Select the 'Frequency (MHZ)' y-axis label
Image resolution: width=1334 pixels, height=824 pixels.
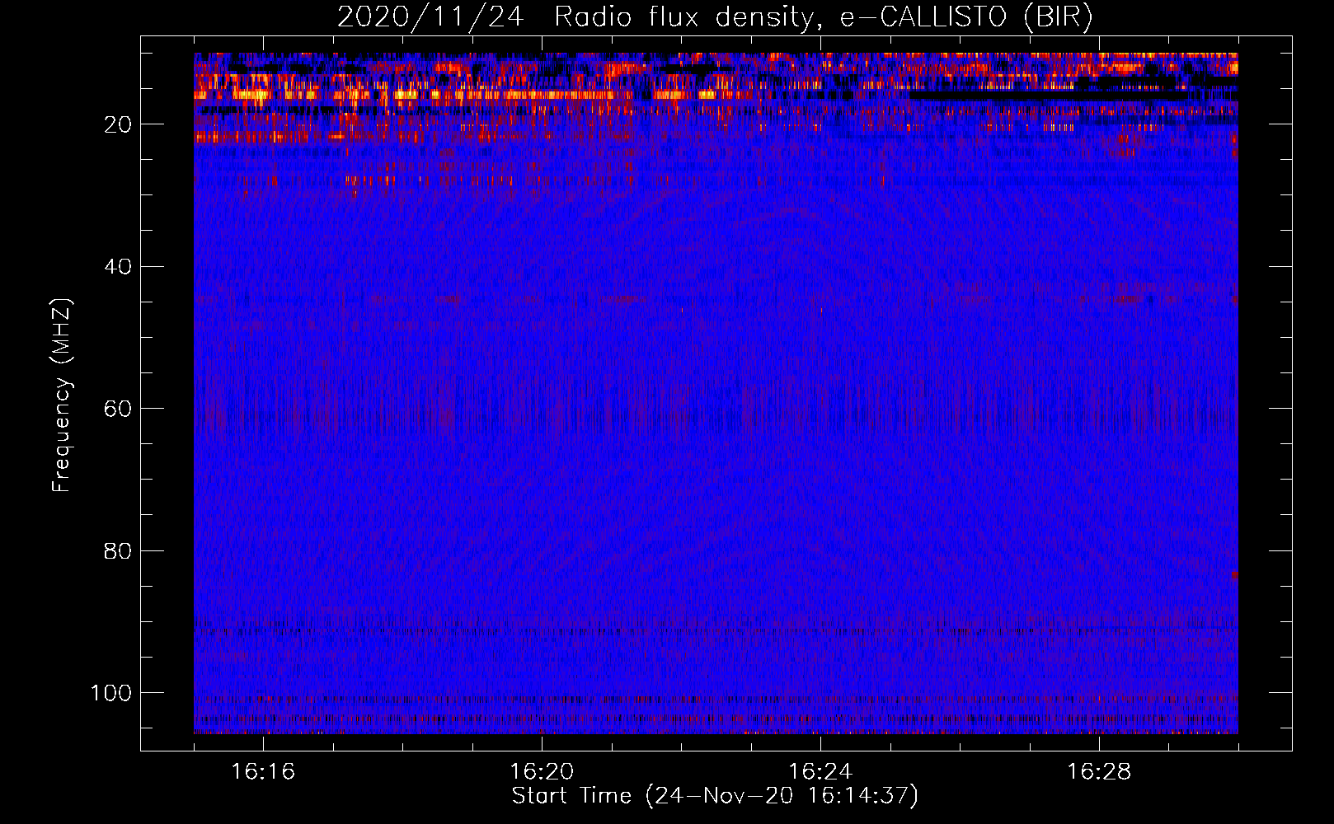point(62,396)
